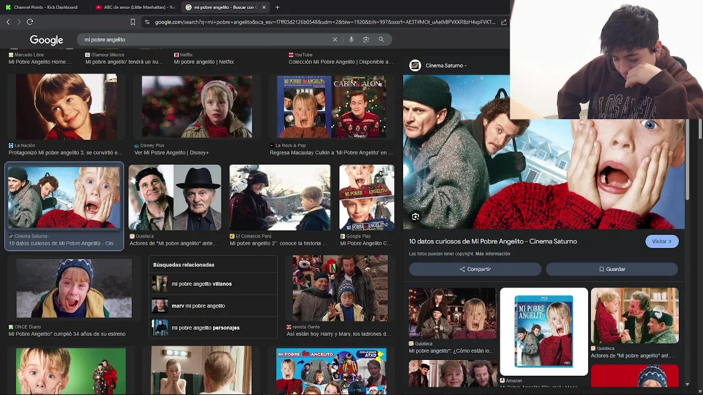The width and height of the screenshot is (703, 395).
Task: Open new browser tab with plus icon
Action: coord(277,7)
